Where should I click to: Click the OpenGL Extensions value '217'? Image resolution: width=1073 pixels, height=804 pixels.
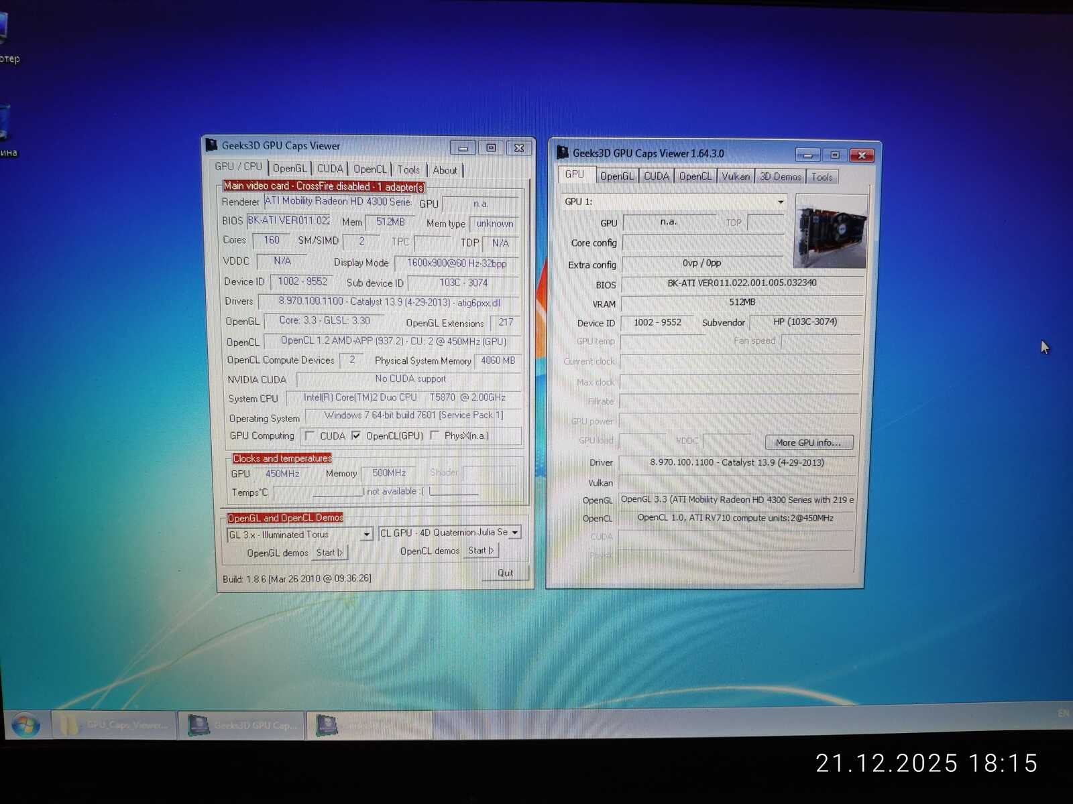click(x=506, y=322)
